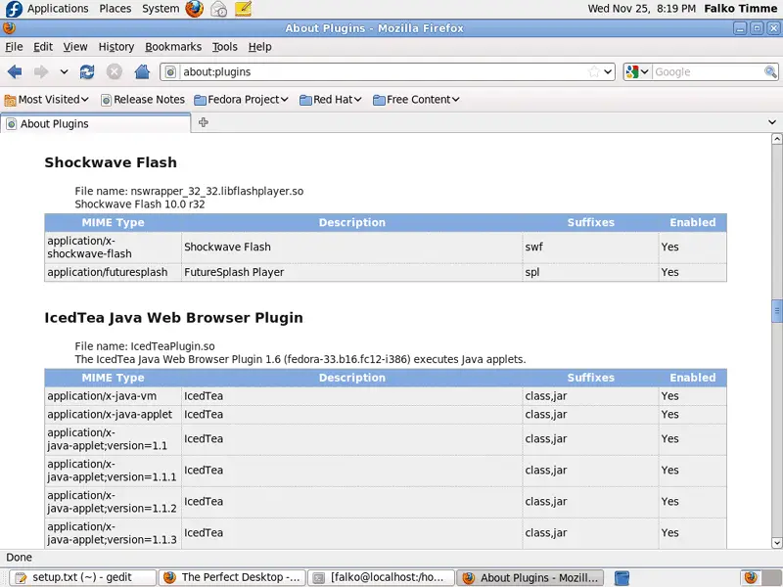Launch Firefox from the top panel icon

194,9
